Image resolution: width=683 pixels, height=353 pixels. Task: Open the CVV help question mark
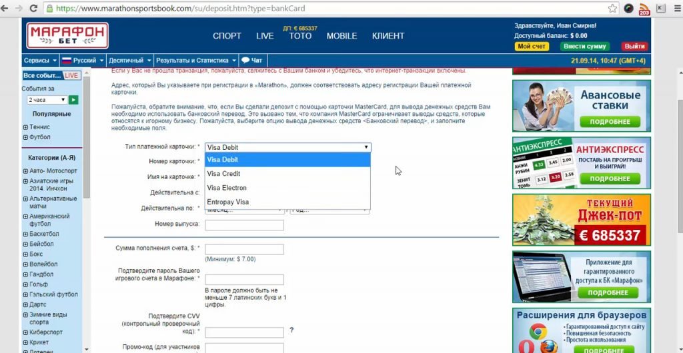pos(291,330)
